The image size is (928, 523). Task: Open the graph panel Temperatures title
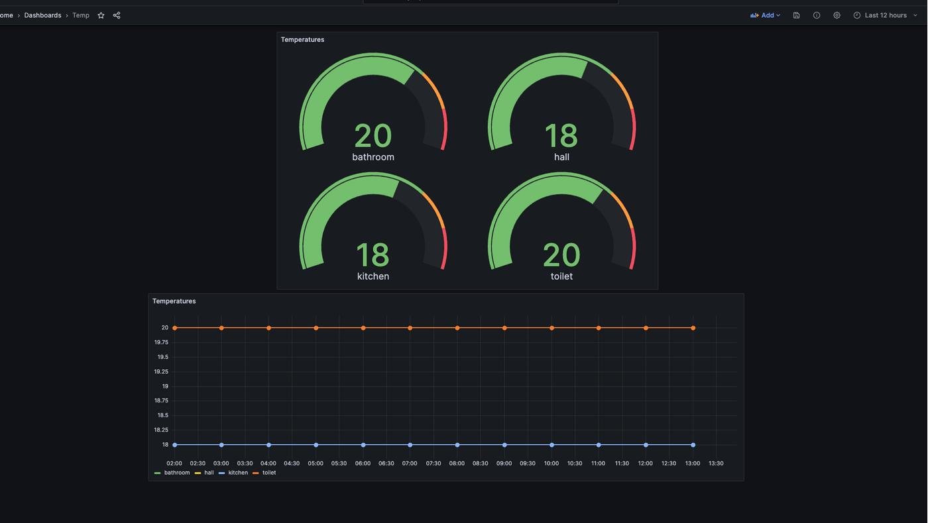174,301
